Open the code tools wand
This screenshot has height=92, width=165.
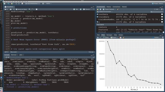point(32,9)
